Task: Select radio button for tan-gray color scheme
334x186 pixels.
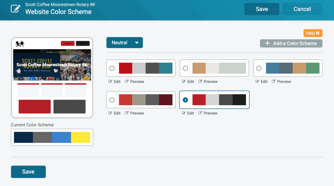Action: pyautogui.click(x=185, y=68)
